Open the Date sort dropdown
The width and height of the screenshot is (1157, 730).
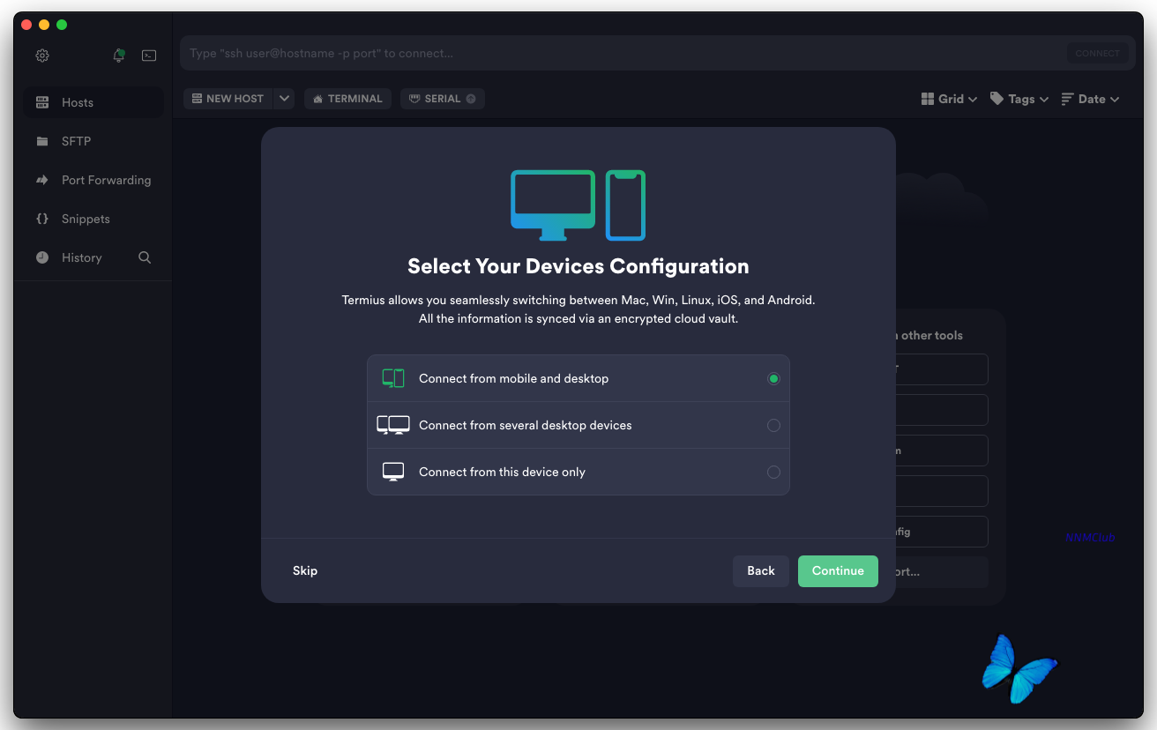click(x=1090, y=99)
